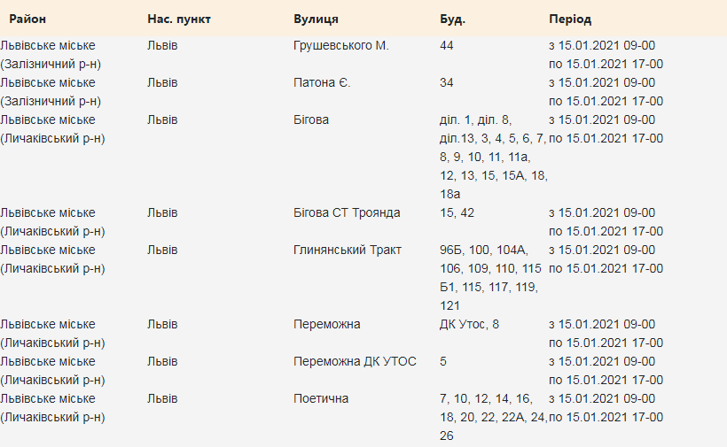Click building number 34 cell
This screenshot has width=727, height=447.
pos(447,82)
